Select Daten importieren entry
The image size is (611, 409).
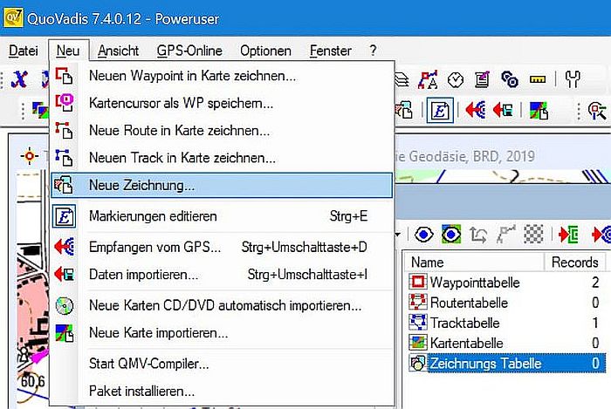tap(222, 275)
